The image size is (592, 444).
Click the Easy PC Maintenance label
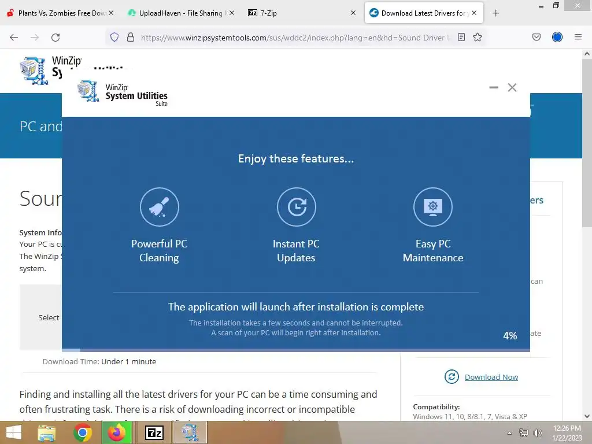click(x=433, y=251)
